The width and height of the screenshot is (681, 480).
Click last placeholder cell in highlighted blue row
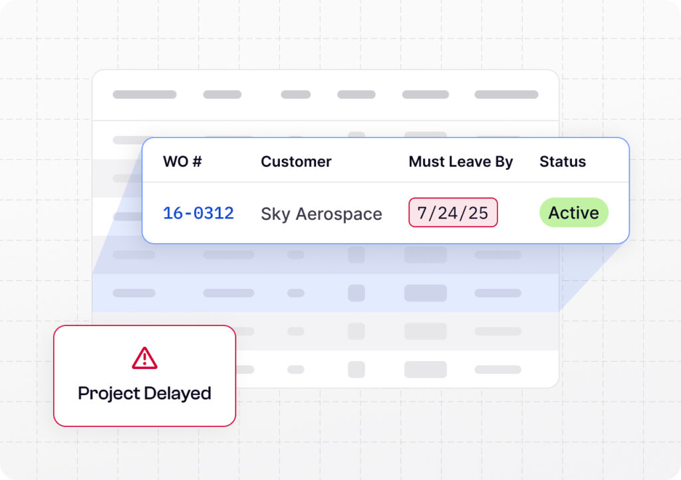(x=497, y=293)
